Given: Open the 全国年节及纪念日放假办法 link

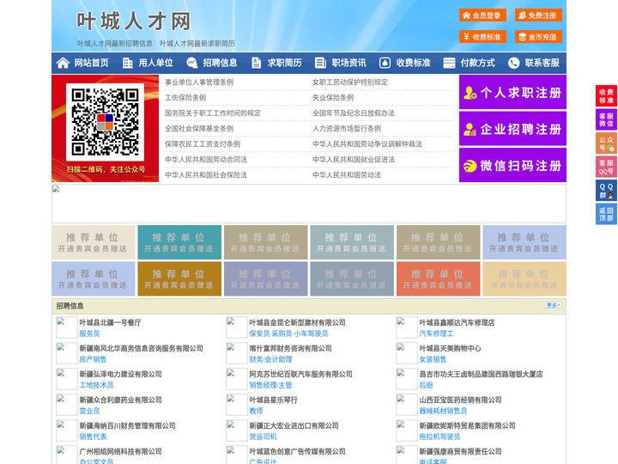Looking at the screenshot, I should 354,113.
